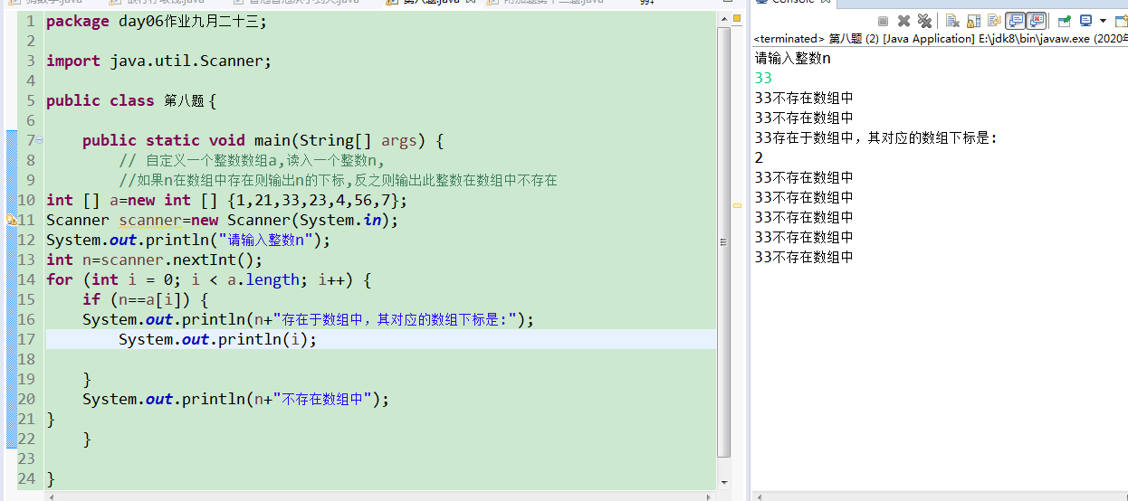Toggle show console when standard out changes
Viewport: 1128px width, 501px height.
pyautogui.click(x=1016, y=20)
